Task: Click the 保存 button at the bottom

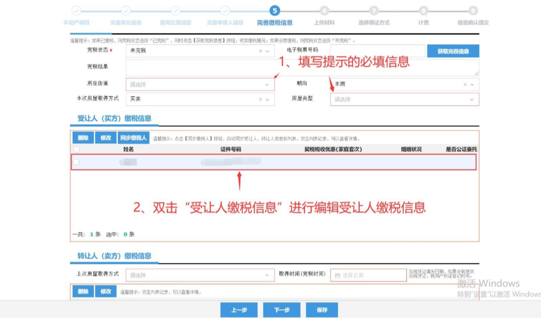Action: (323, 309)
